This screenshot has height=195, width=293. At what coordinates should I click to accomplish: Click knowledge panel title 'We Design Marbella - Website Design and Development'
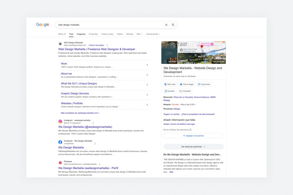tap(193, 70)
